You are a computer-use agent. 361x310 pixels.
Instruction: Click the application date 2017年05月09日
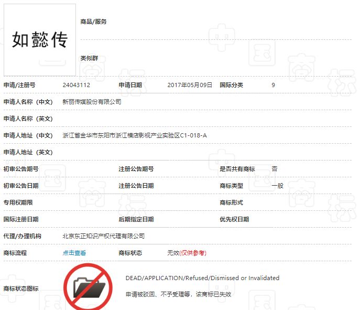190,85
